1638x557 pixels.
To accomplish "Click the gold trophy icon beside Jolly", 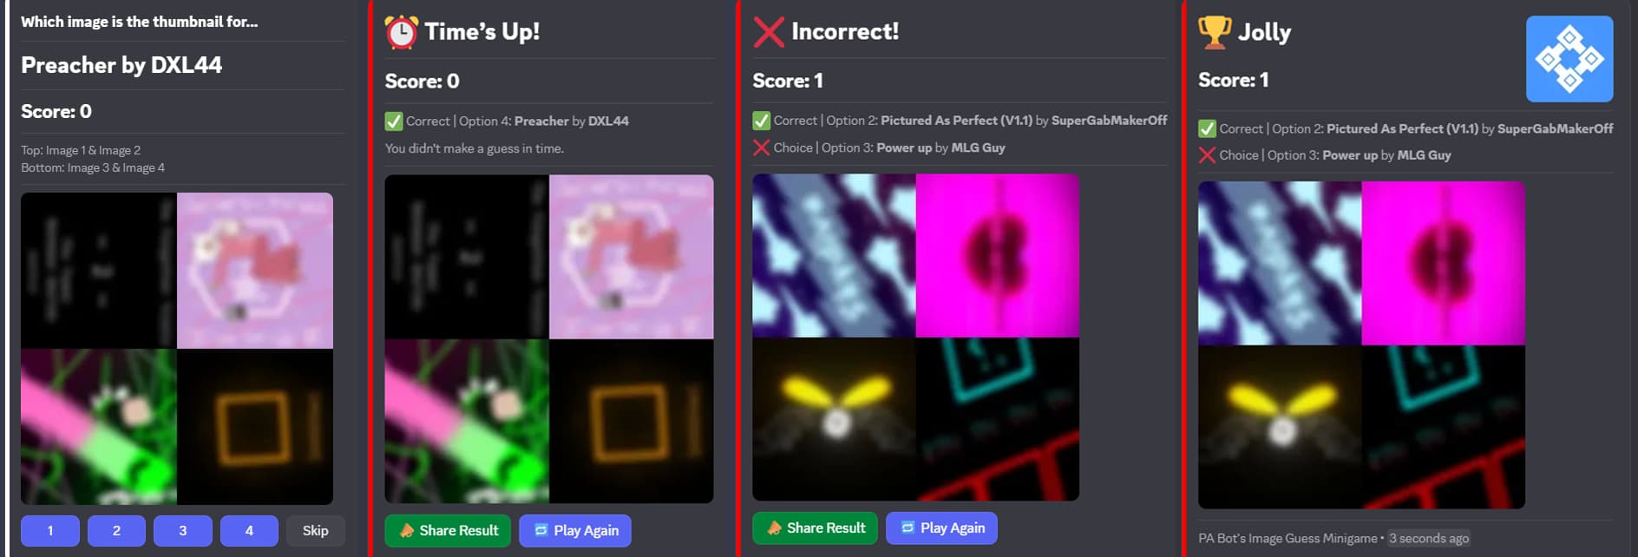I will (x=1215, y=32).
